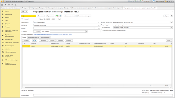Open the sections grid menu icon

2,5
